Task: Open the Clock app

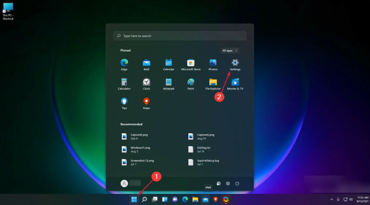Action: pyautogui.click(x=146, y=84)
